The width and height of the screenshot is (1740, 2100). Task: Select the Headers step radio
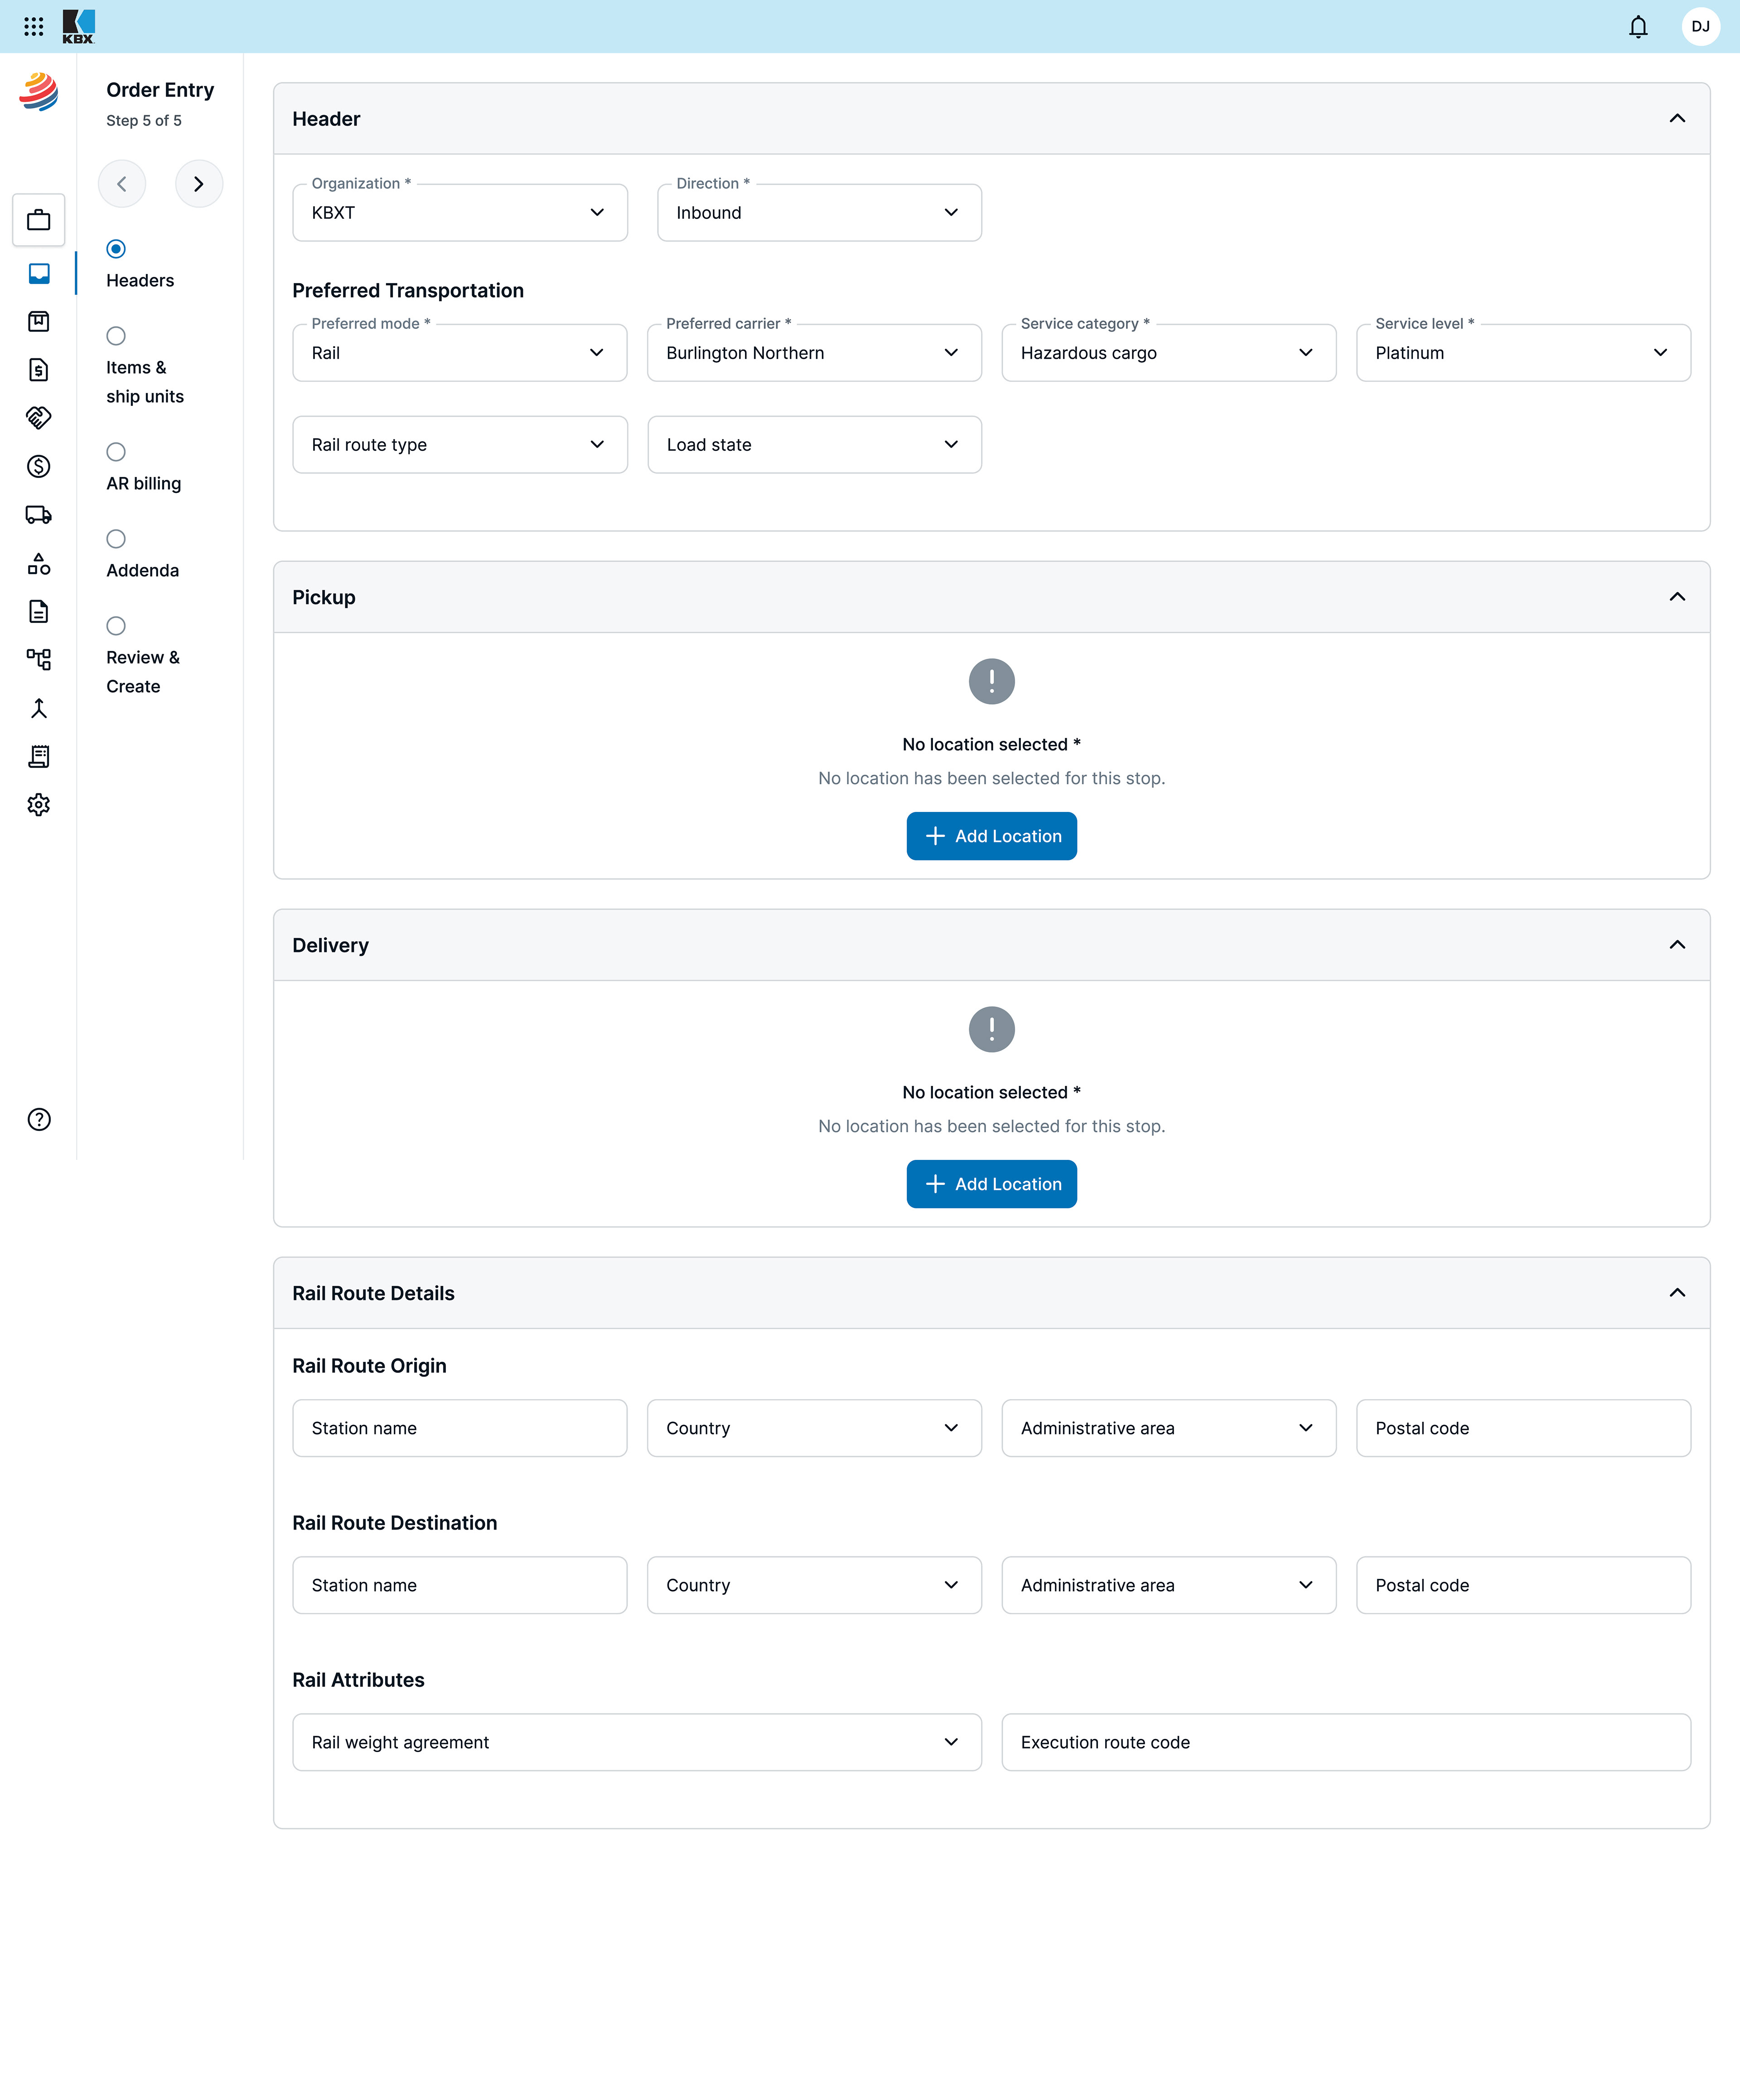pos(116,249)
